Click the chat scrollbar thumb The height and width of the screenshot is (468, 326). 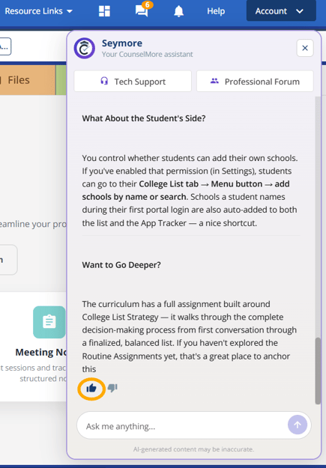tap(318, 371)
